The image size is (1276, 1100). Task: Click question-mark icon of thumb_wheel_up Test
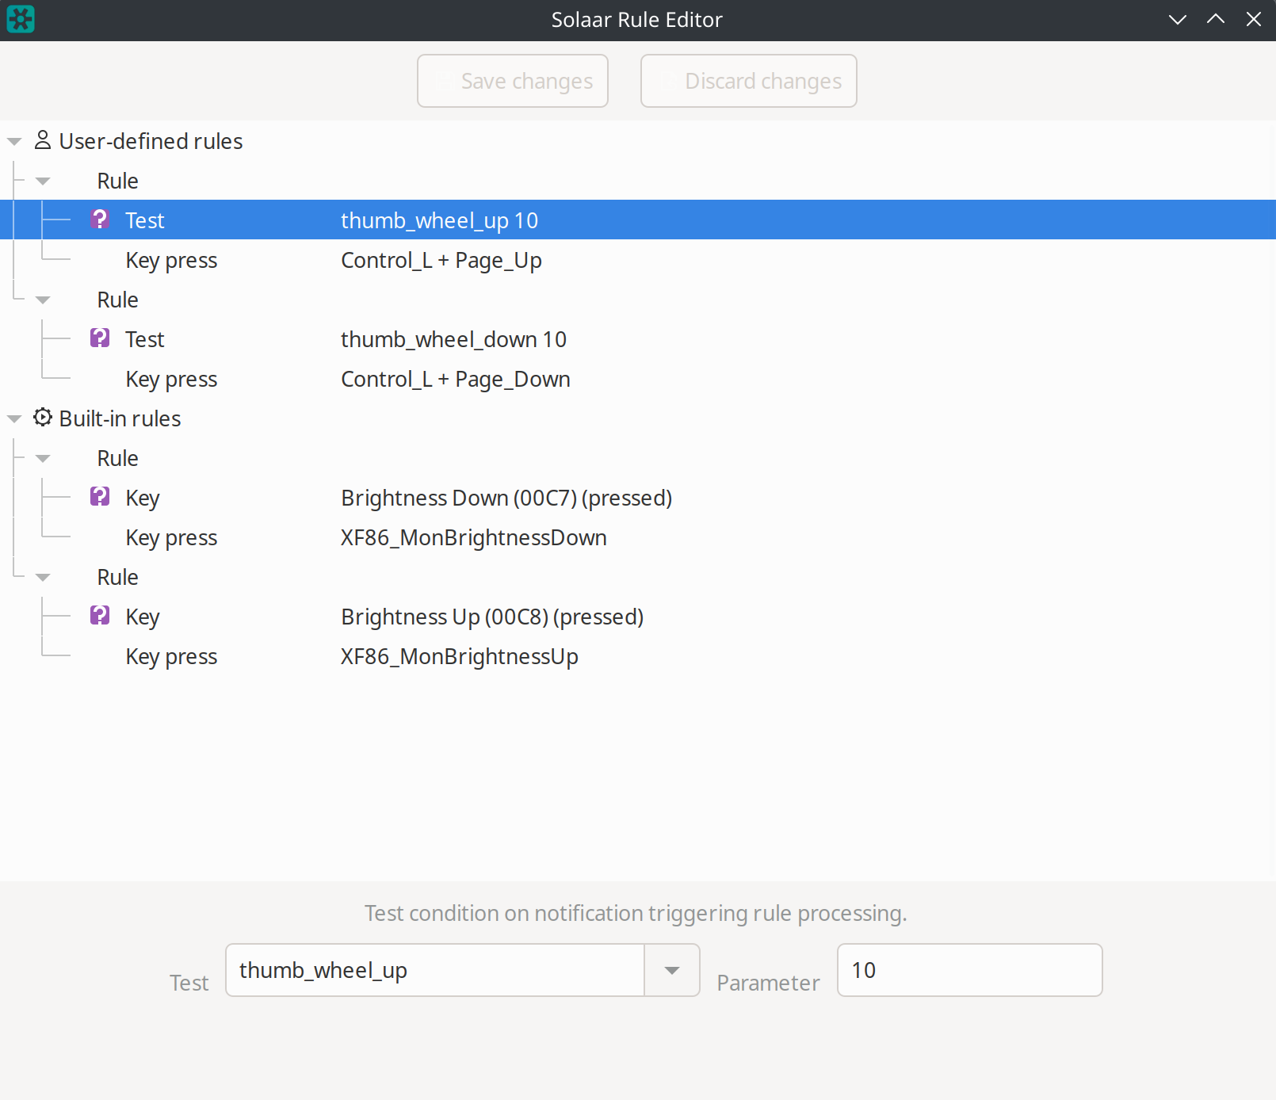click(x=100, y=220)
